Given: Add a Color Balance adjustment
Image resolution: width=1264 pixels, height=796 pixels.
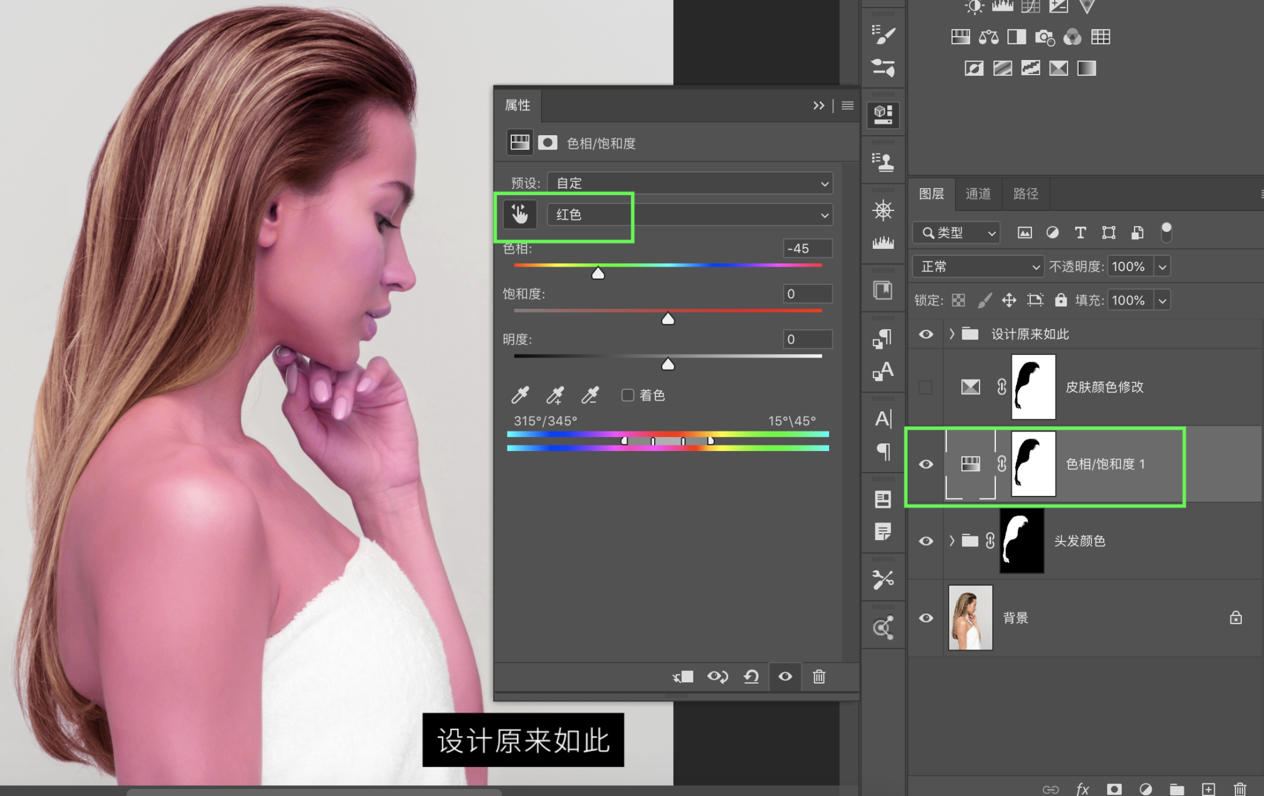Looking at the screenshot, I should tap(988, 37).
